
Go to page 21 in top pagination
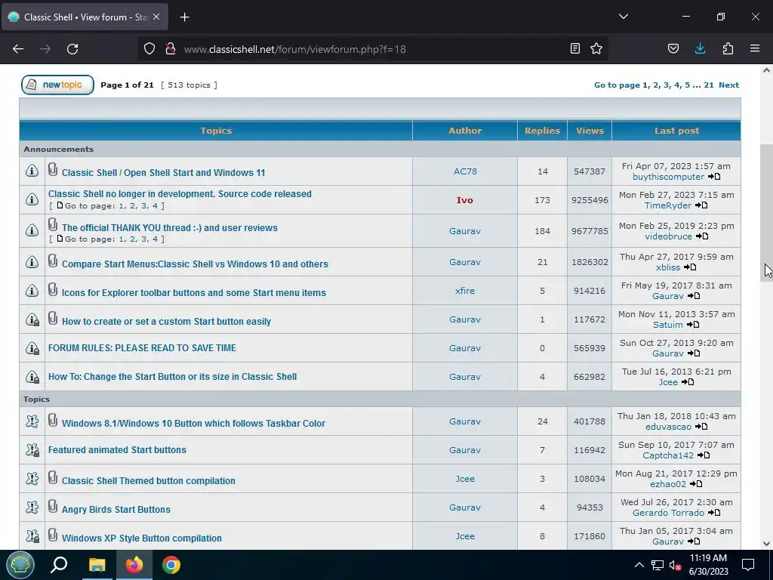click(x=708, y=85)
